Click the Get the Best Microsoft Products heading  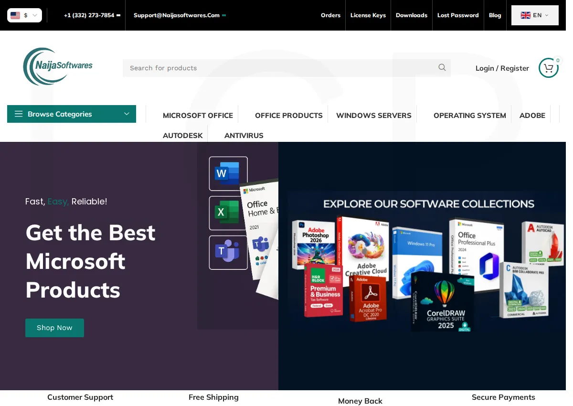(91, 261)
